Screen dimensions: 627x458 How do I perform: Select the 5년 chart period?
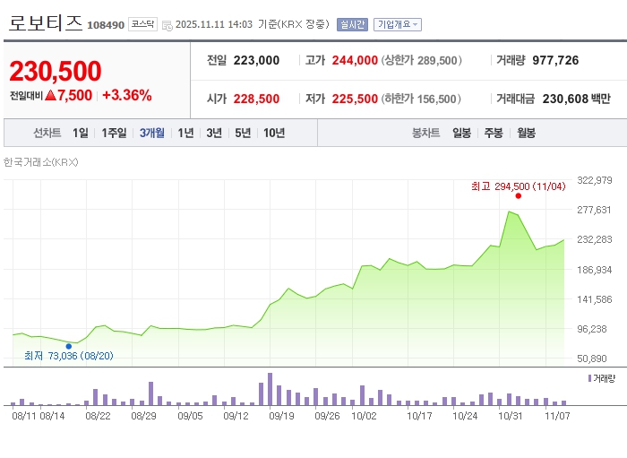tap(243, 133)
